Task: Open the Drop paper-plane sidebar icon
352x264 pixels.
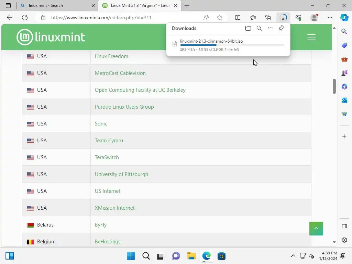Action: coord(344,114)
